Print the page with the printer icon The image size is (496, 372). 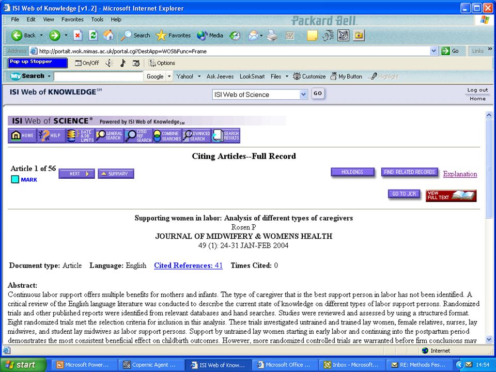pyautogui.click(x=272, y=36)
